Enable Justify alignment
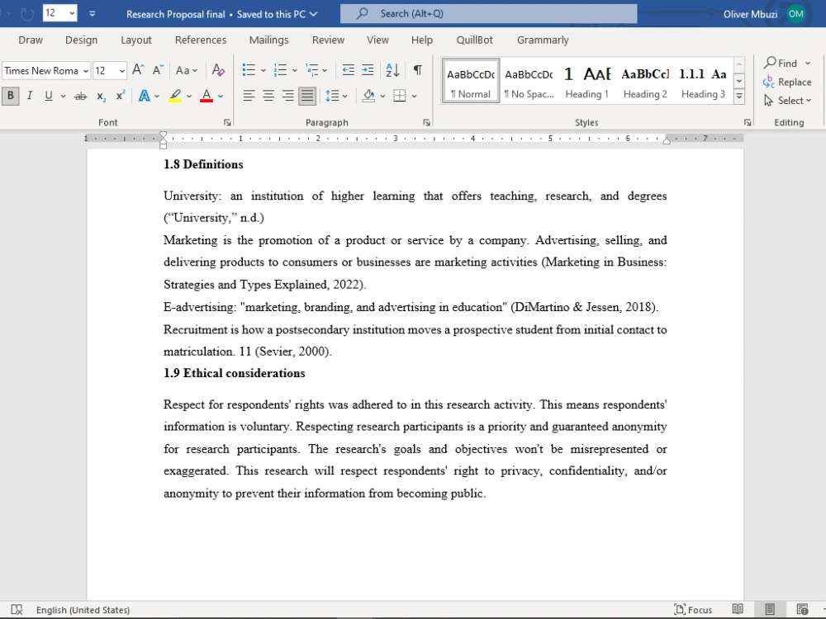This screenshot has height=619, width=826. point(307,96)
